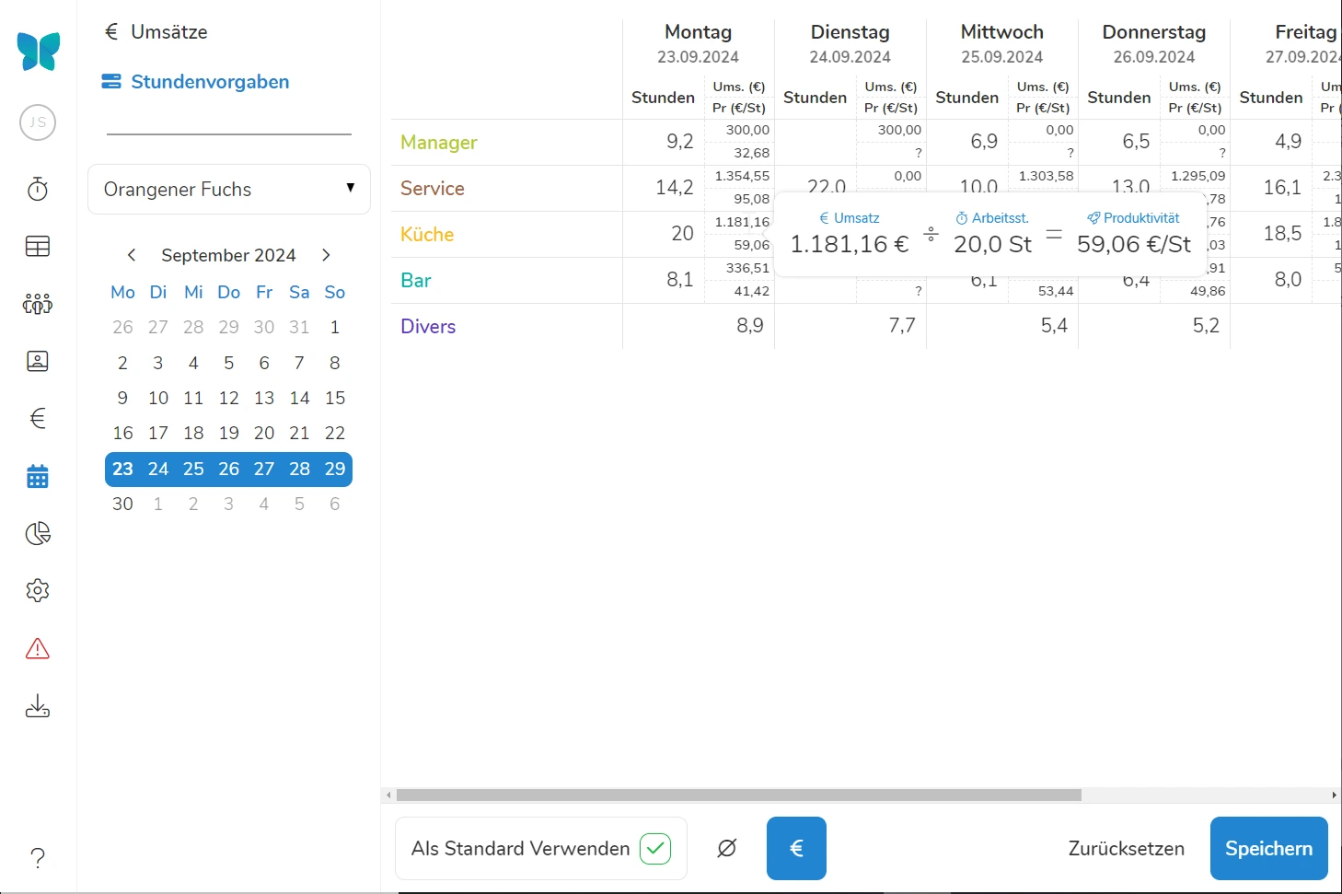This screenshot has height=894, width=1342.
Task: Open the table view icon in sidebar
Action: click(38, 247)
